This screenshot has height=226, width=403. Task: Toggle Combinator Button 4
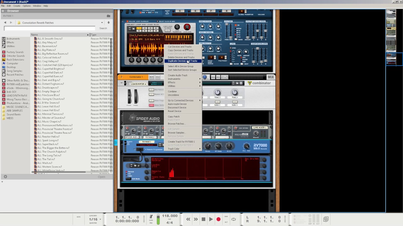[235, 102]
